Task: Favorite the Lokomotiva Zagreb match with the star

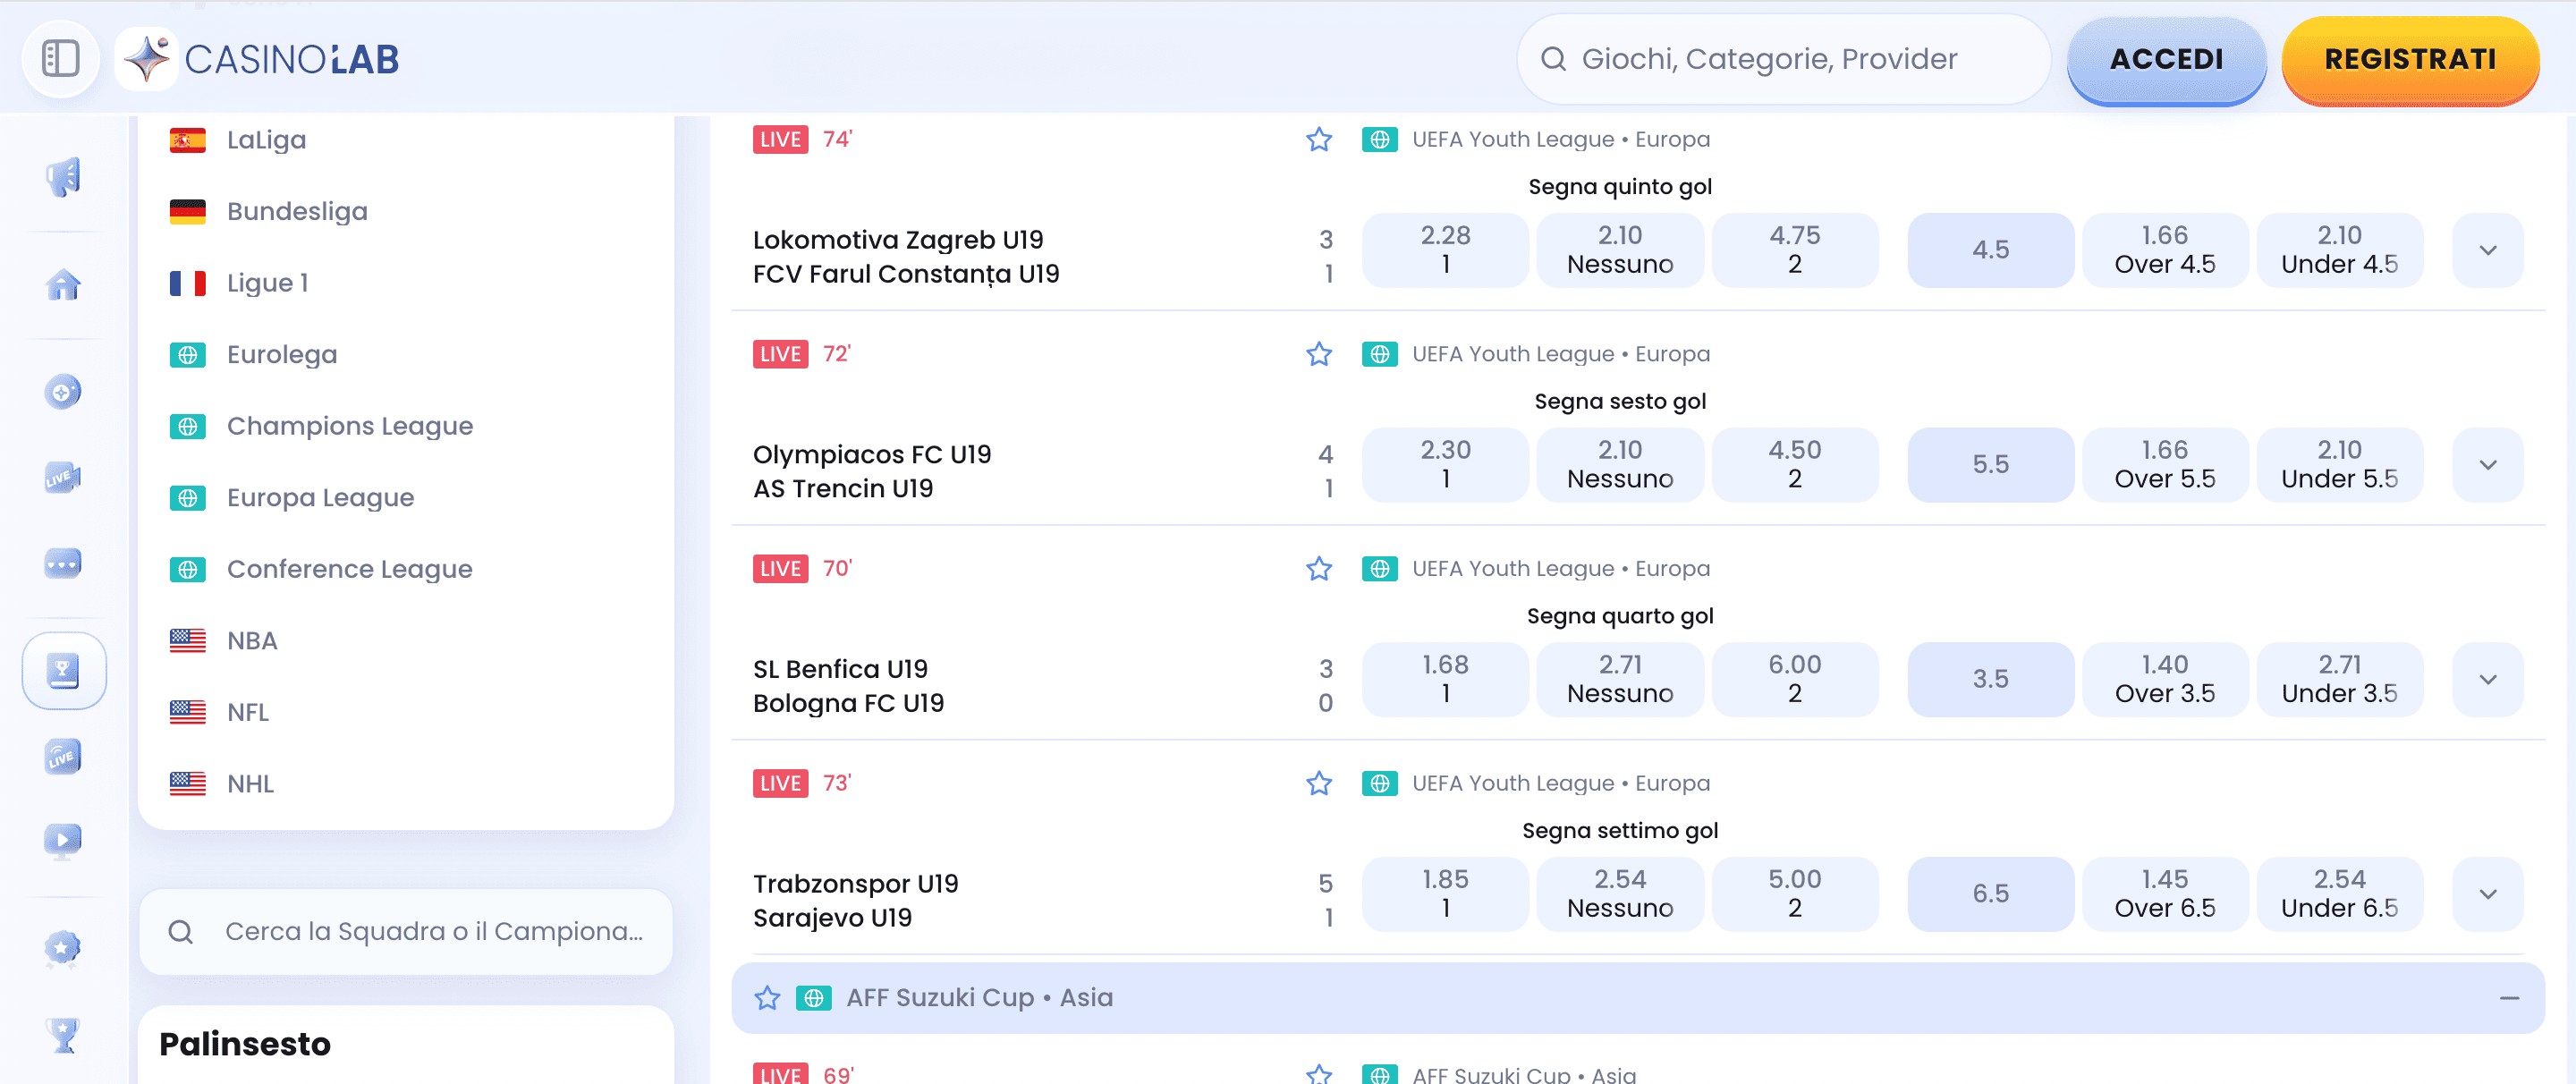Action: coord(1319,139)
